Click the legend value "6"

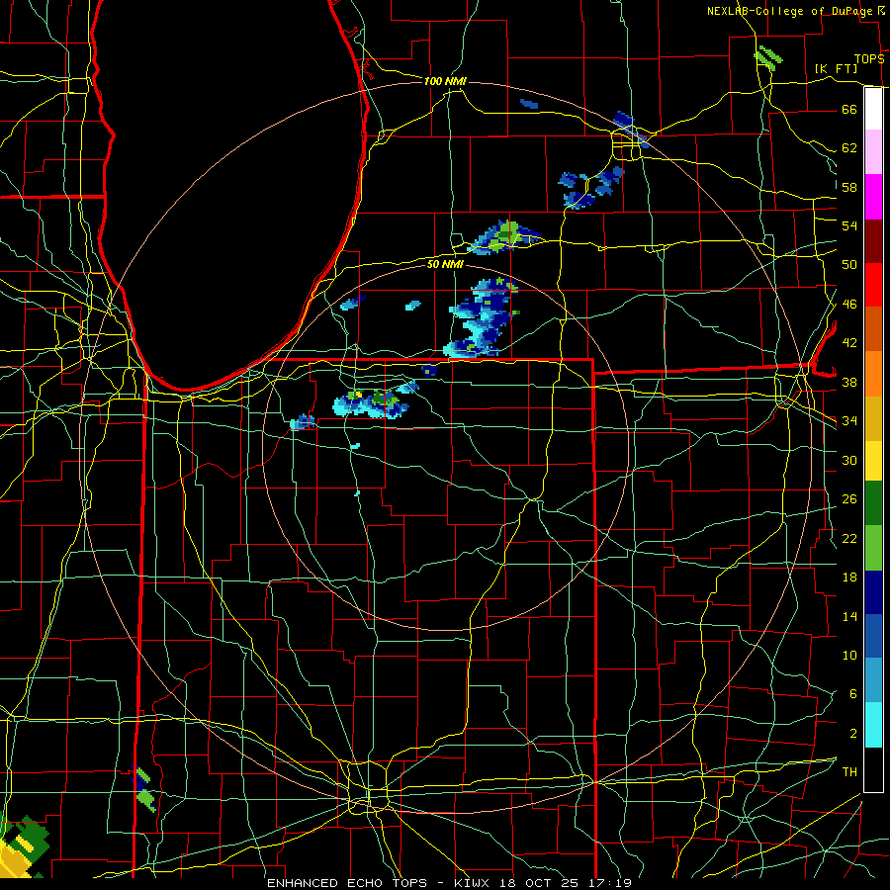coord(852,694)
